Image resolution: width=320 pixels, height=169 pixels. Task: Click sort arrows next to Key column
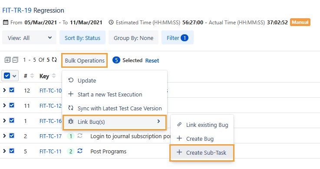[x=54, y=76]
